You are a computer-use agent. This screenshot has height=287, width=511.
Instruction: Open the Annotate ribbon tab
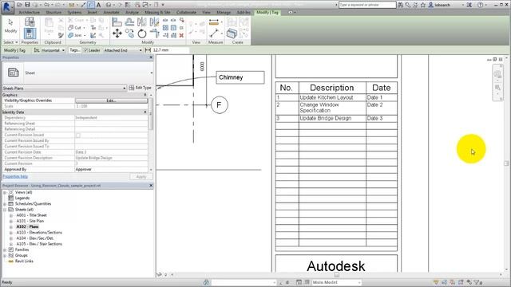[x=111, y=12]
